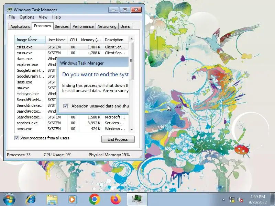Viewport: 275px width, 206px height.
Task: Open the File menu
Action: point(12,17)
